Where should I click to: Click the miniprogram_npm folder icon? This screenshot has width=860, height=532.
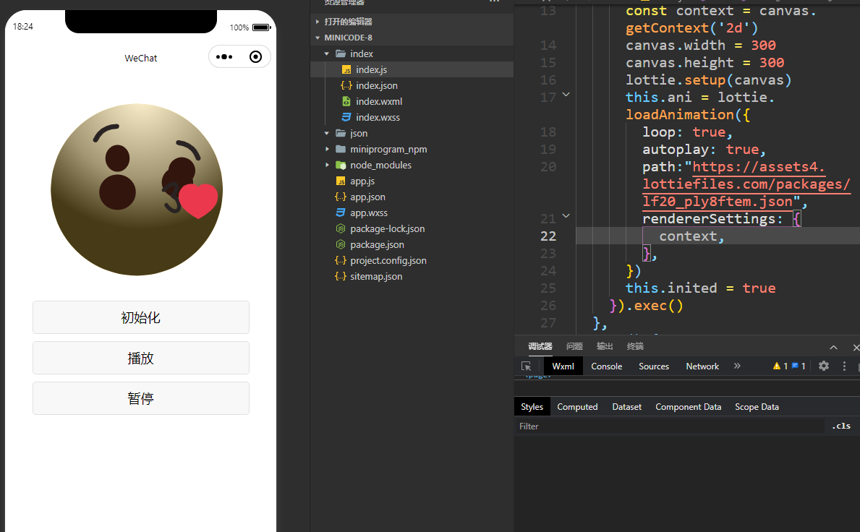tap(341, 149)
